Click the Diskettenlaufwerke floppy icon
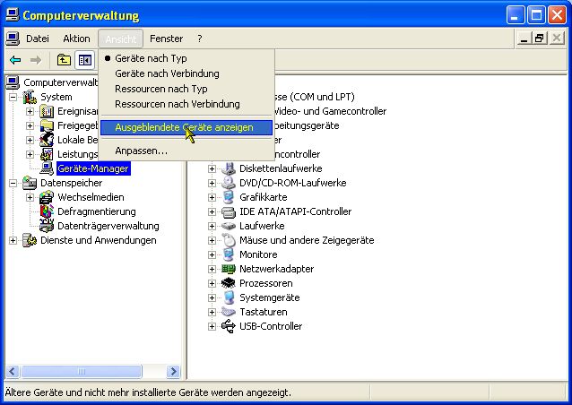 pos(229,168)
